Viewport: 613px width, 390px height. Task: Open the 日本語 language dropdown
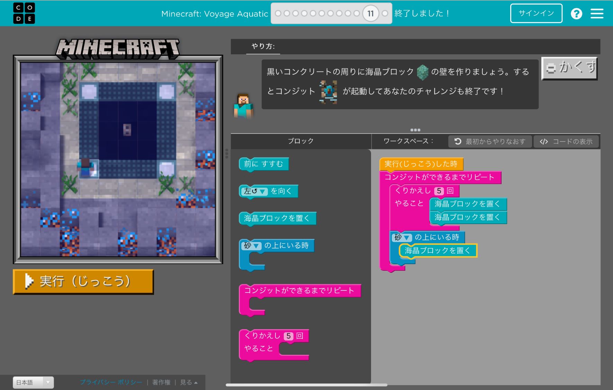33,382
